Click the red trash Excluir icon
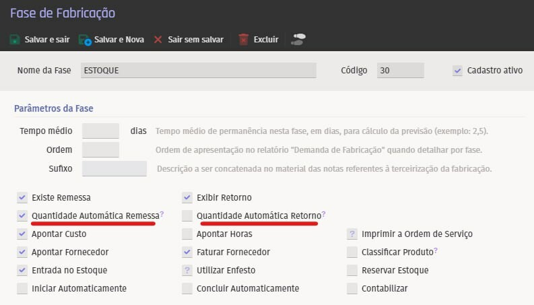 [x=244, y=40]
